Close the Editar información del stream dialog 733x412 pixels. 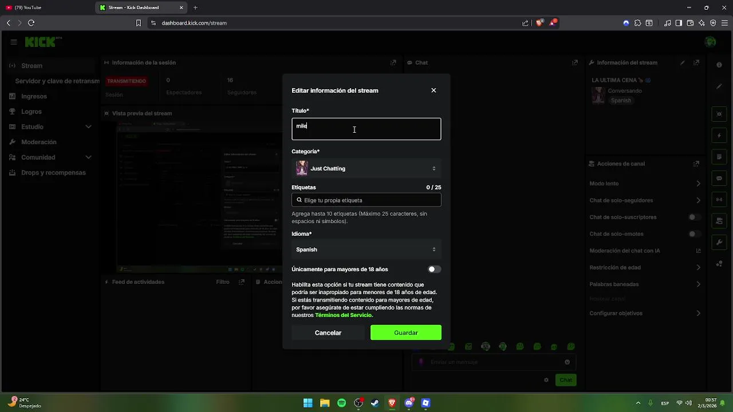(x=434, y=90)
